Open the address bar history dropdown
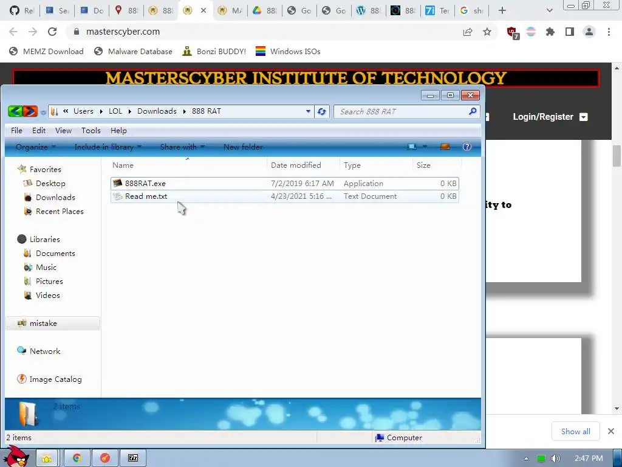Image resolution: width=622 pixels, height=467 pixels. [308, 112]
